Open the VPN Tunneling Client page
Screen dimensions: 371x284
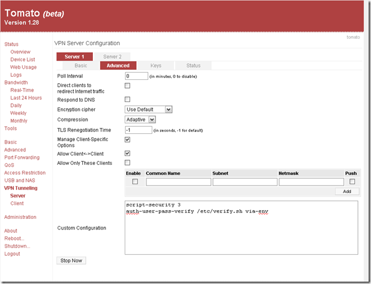17,203
